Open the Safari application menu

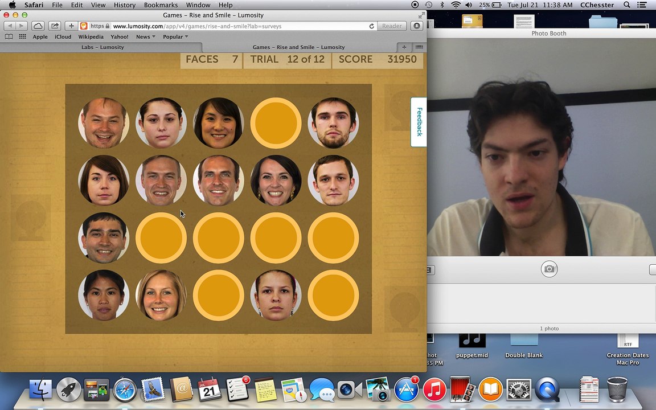(x=34, y=5)
